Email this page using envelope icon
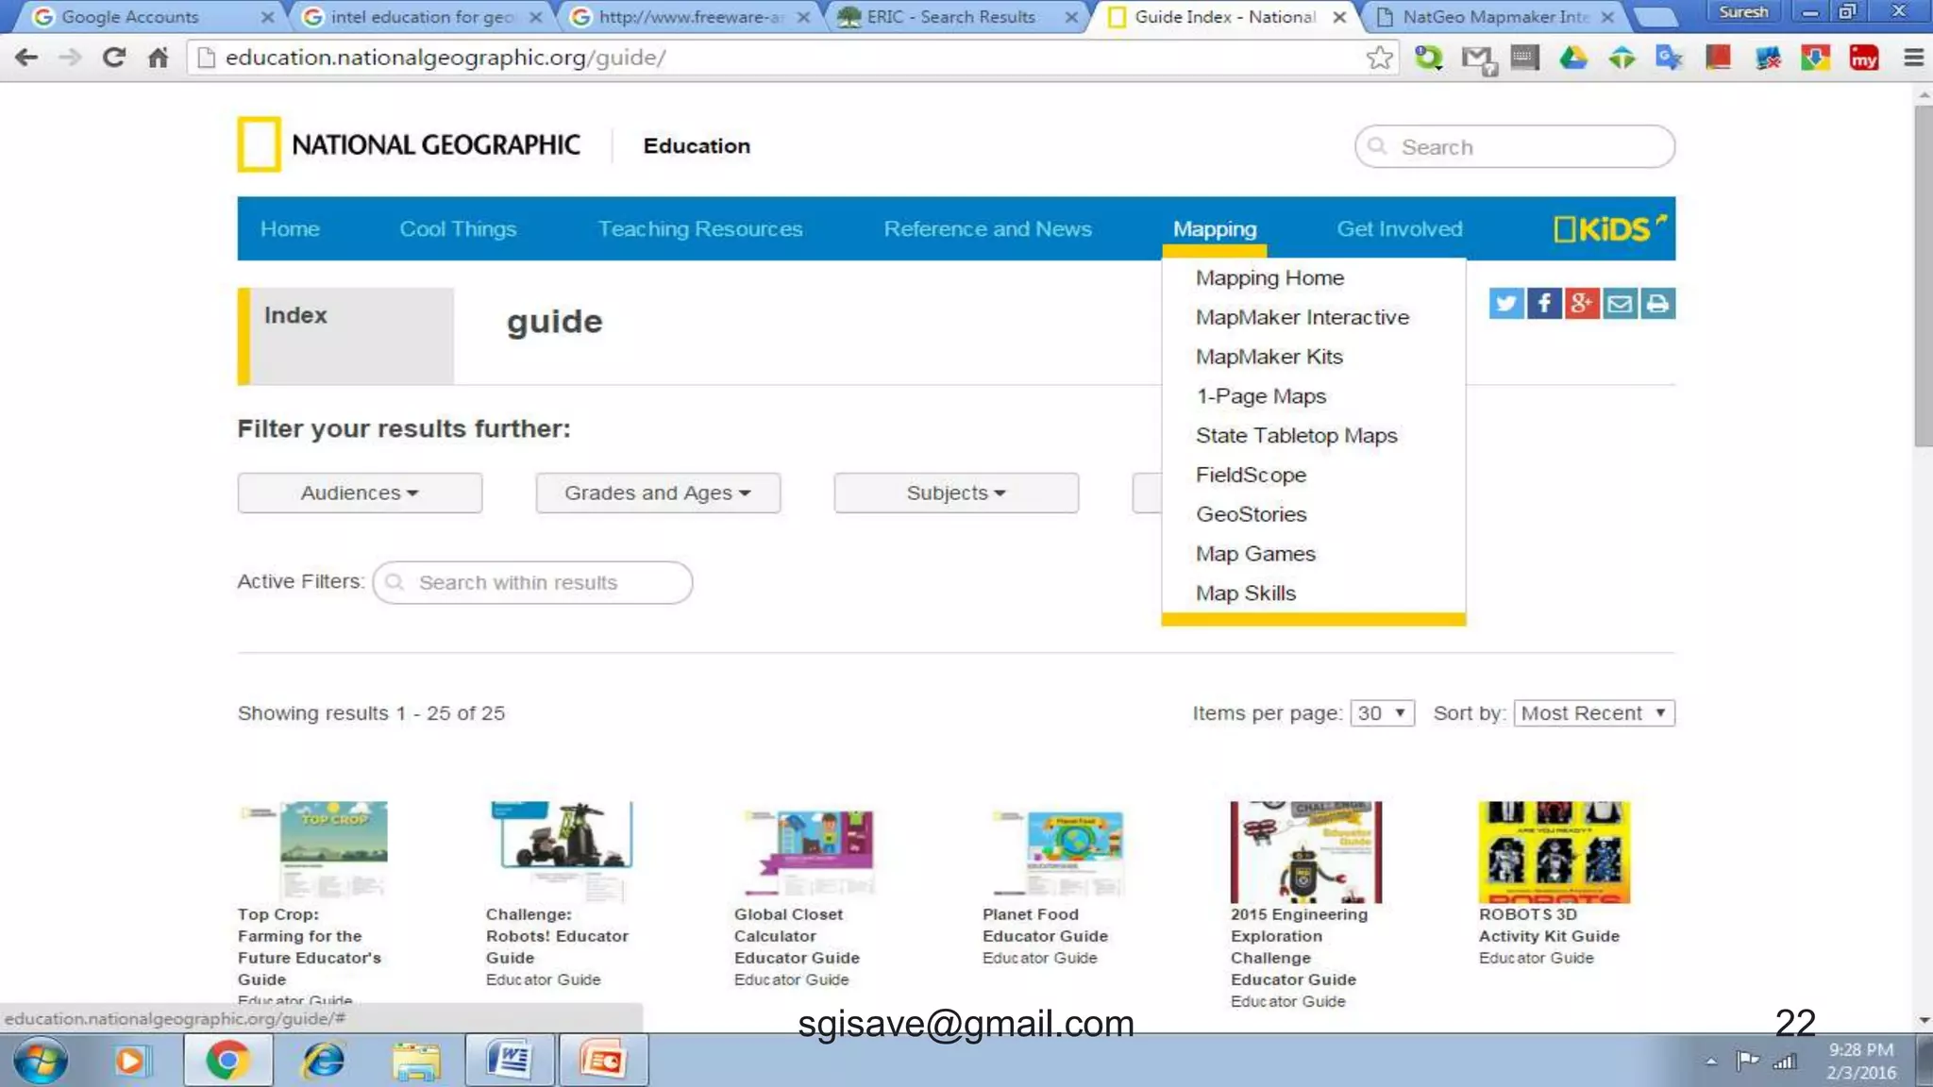 tap(1620, 304)
